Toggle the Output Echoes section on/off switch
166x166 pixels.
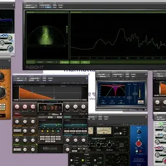coord(36,135)
